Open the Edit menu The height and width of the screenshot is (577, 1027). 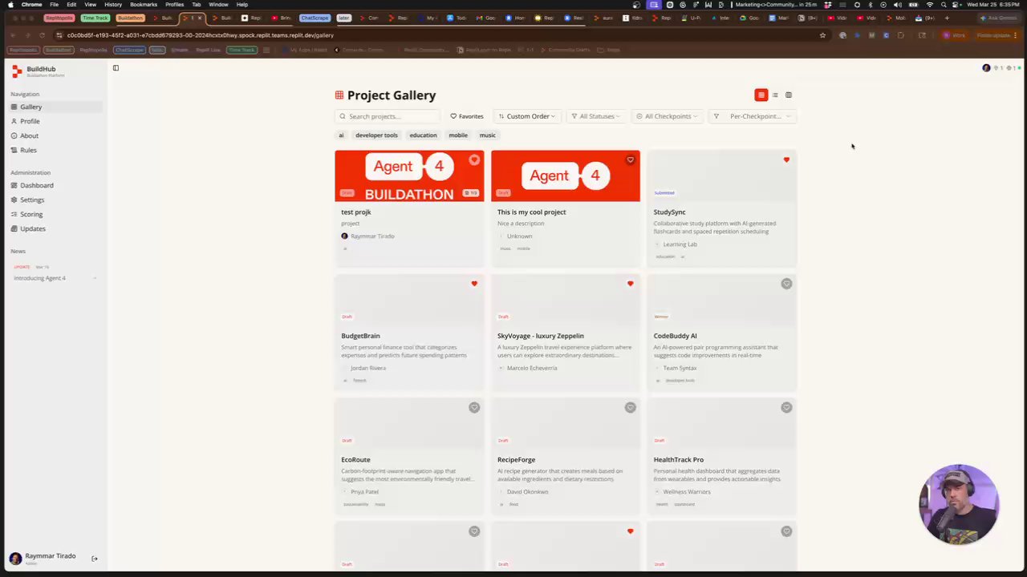(71, 5)
